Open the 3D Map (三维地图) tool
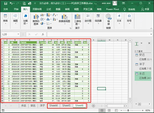The image size is (154, 113). click(x=78, y=17)
